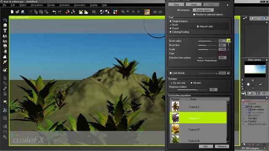The image size is (269, 151).
Task: Open the Atmosphere menu
Action: coord(37,5)
